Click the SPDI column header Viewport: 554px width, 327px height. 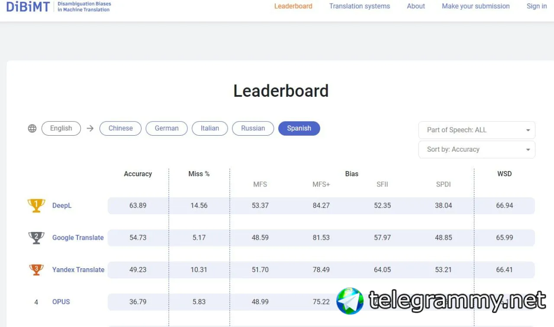[x=444, y=184]
